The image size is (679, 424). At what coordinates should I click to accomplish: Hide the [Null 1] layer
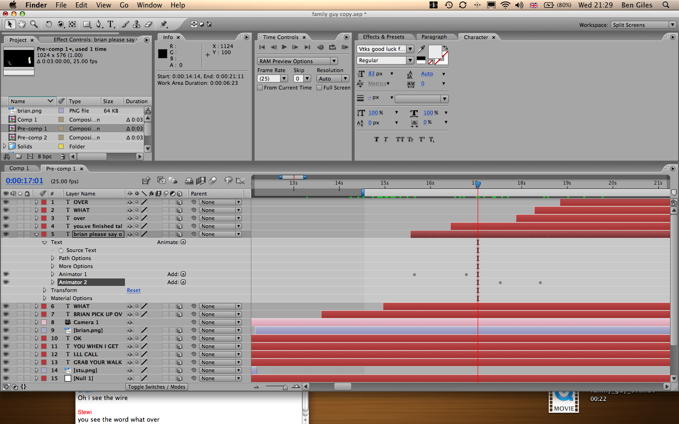6,378
